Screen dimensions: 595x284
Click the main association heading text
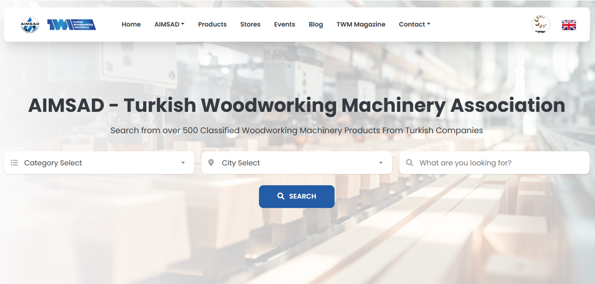click(297, 105)
